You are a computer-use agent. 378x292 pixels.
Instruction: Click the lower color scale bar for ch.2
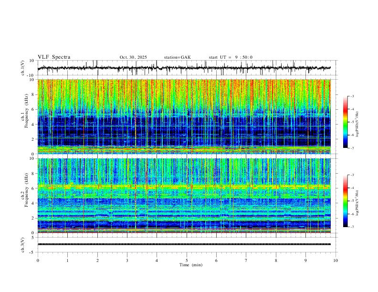pyautogui.click(x=345, y=201)
